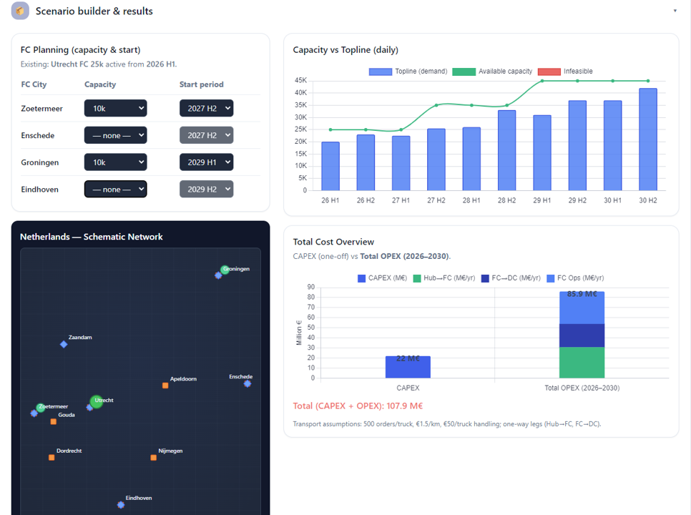Click the 'FC City' column header

tap(34, 84)
